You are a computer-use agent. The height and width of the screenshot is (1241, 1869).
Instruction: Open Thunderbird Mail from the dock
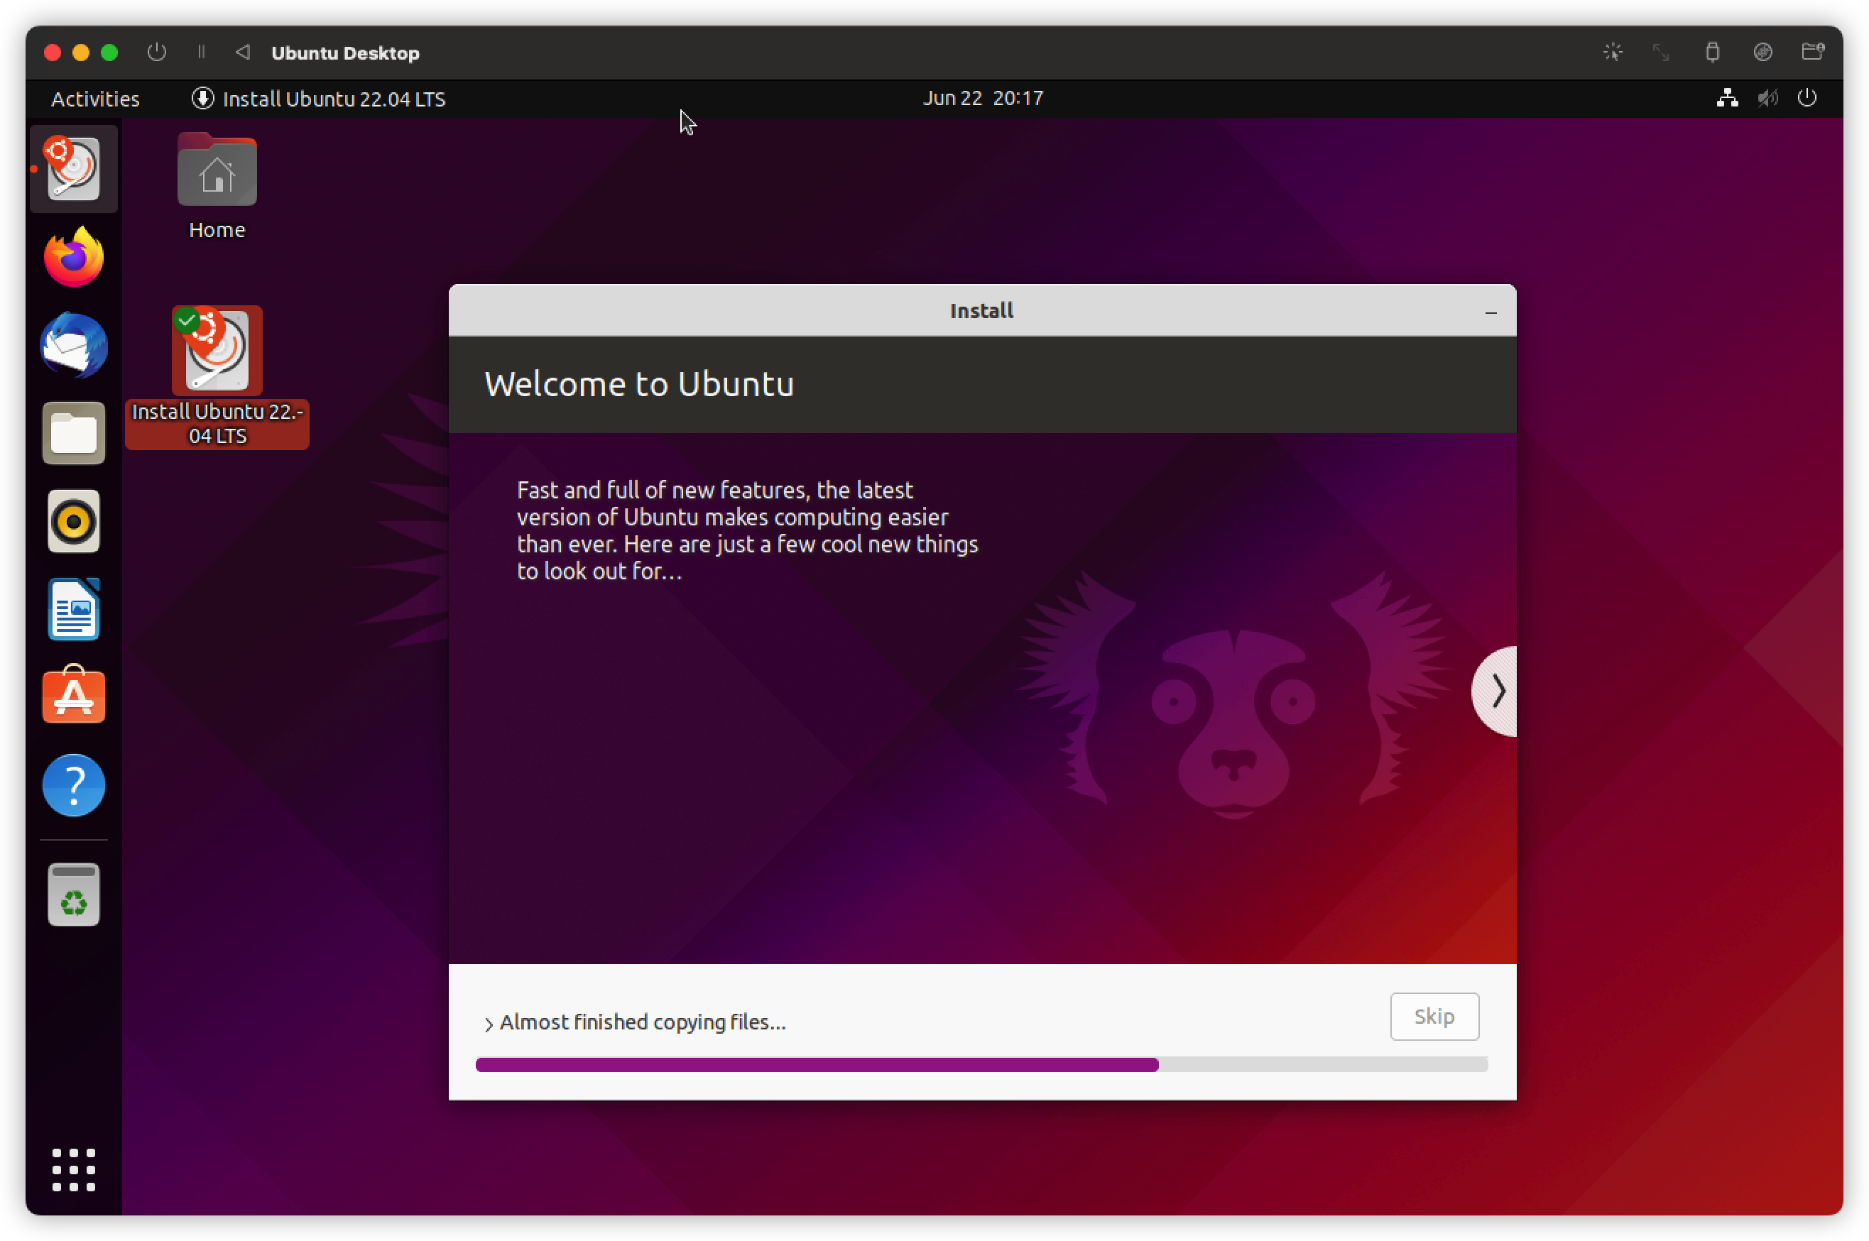[x=74, y=345]
